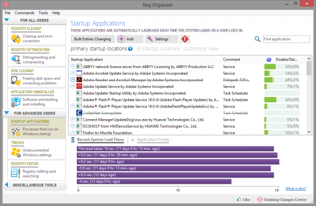Add a new startup application

tap(130, 39)
